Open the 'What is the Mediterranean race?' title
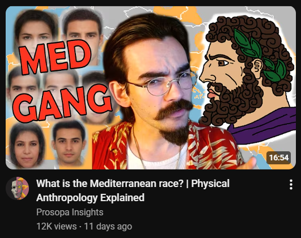Image resolution: width=301 pixels, height=238 pixels. pos(133,190)
